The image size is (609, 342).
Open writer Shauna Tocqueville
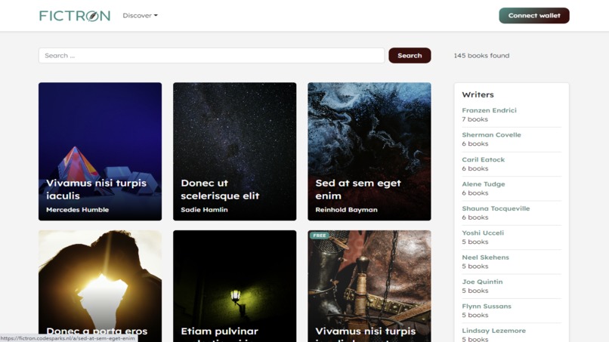pos(496,208)
